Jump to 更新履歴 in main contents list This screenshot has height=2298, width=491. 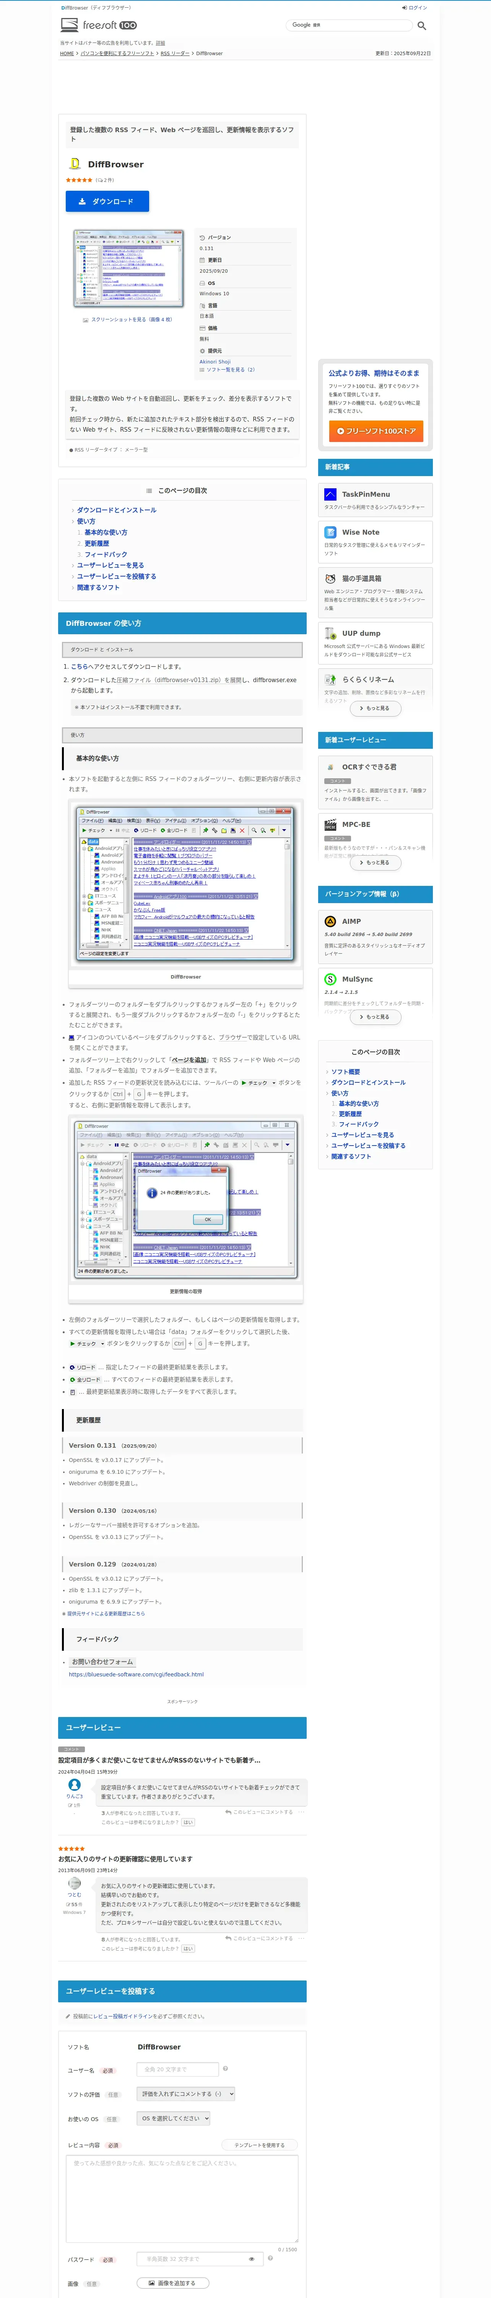click(97, 543)
